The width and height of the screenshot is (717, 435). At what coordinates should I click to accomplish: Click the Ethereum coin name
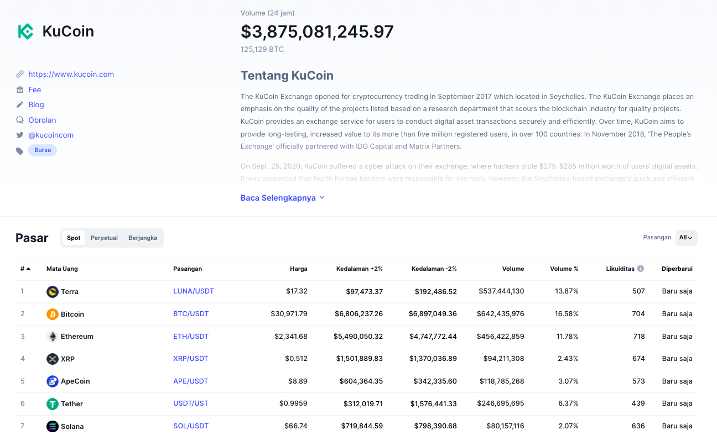coord(77,337)
